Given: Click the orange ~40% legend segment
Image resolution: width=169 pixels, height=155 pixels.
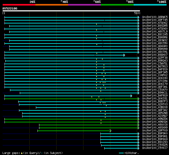Looking at the screenshot, I should coord(52,5).
